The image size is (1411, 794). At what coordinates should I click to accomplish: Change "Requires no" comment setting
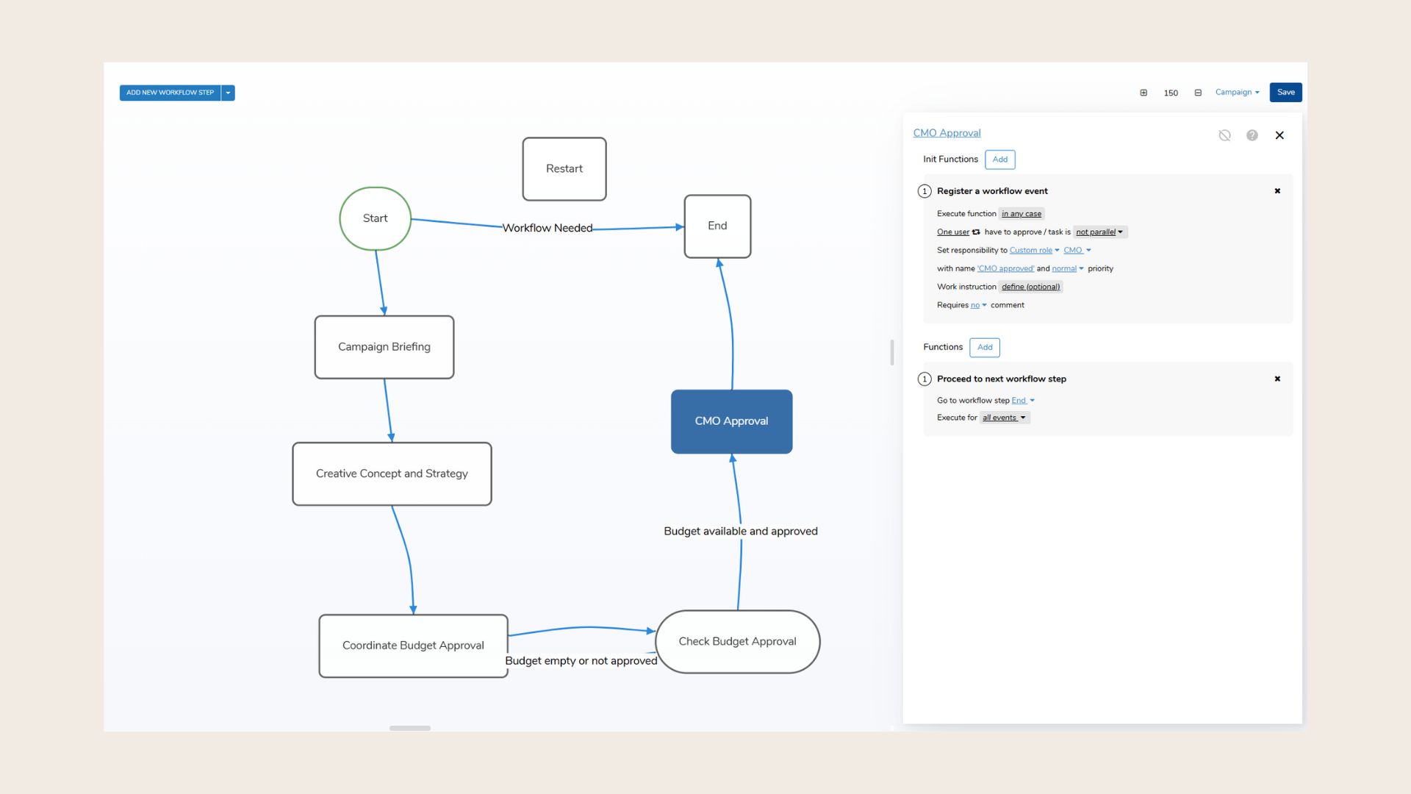(x=976, y=304)
